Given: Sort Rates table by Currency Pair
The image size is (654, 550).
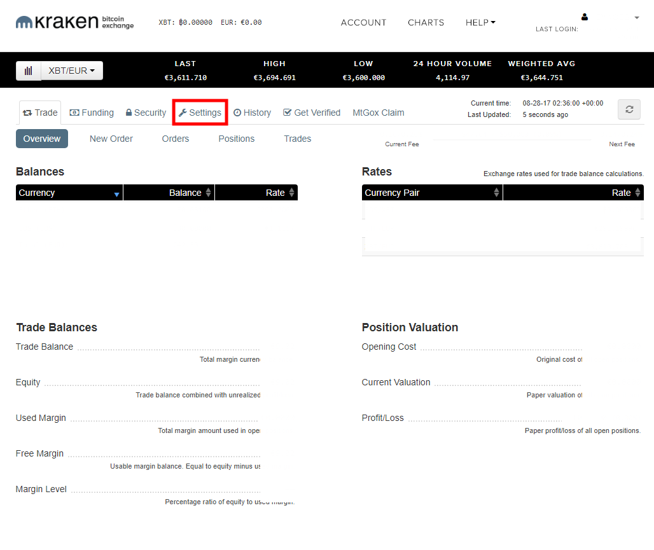Looking at the screenshot, I should [x=432, y=193].
